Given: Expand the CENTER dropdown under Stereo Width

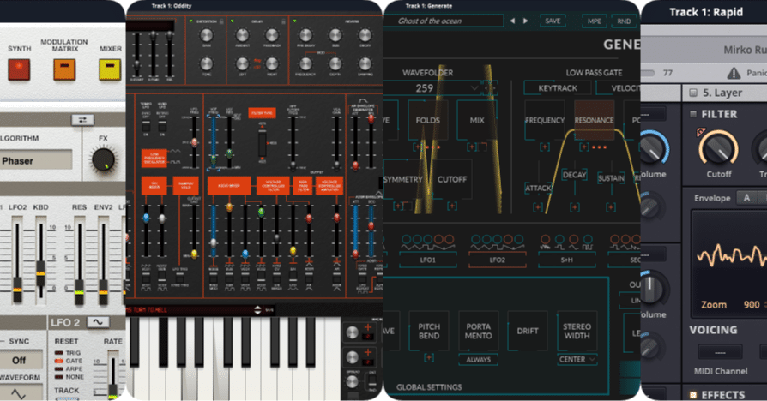Looking at the screenshot, I should pos(577,360).
